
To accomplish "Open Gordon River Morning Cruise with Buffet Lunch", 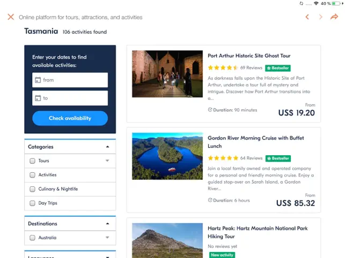I will coord(256,142).
